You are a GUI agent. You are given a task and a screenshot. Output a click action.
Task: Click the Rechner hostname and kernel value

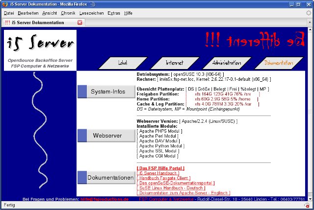[x=214, y=79]
